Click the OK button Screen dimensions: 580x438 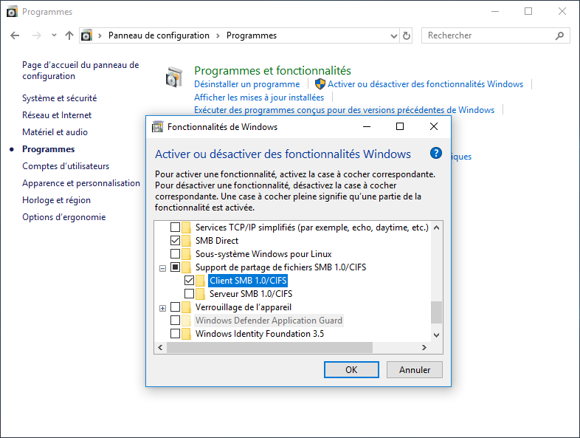(x=351, y=369)
